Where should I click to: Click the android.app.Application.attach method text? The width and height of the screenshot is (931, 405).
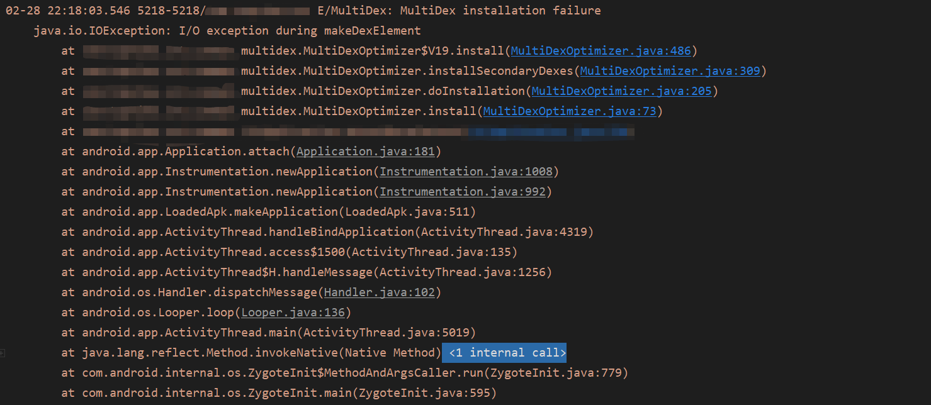pos(186,152)
